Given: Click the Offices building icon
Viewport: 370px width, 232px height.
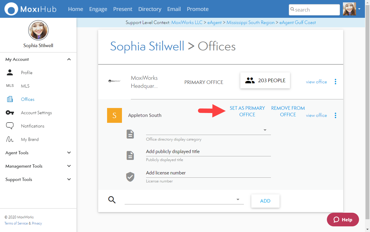Looking at the screenshot, I should (10, 99).
